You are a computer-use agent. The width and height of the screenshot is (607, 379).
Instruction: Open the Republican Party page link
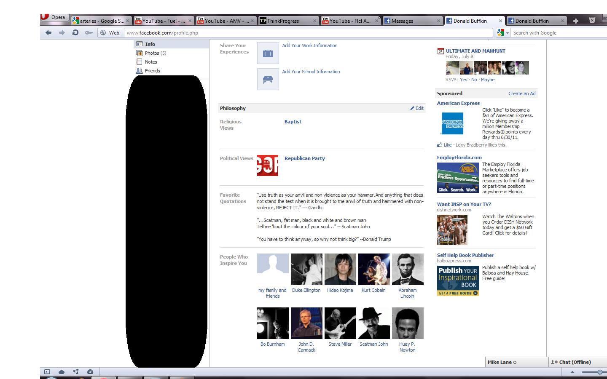304,158
